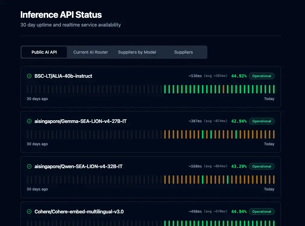Click the check icon beside Gemma-SEA-LION-v4-27B-IT
The width and height of the screenshot is (305, 226).
point(29,121)
